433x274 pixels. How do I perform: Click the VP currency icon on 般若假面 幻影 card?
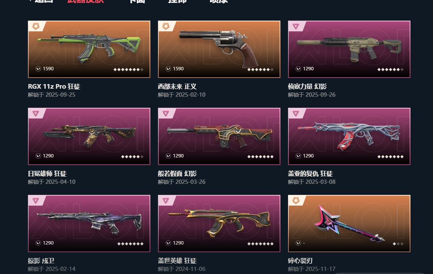point(168,156)
